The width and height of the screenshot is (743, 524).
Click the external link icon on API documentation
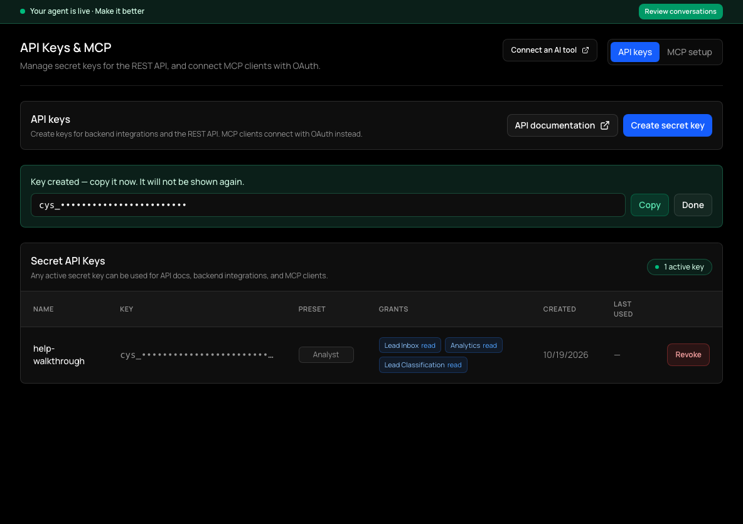[x=605, y=125]
